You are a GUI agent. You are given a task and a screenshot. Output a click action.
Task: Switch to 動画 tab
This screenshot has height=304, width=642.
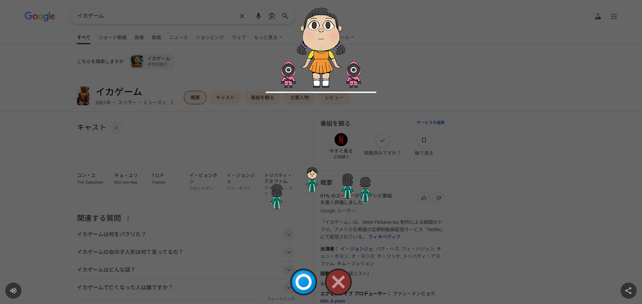tap(157, 37)
